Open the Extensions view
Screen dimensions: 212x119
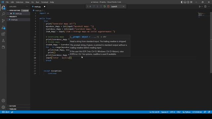click(x=3, y=34)
